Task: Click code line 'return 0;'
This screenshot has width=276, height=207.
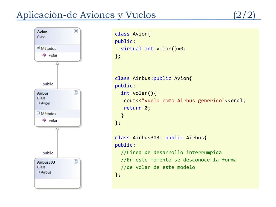Action: click(137, 108)
